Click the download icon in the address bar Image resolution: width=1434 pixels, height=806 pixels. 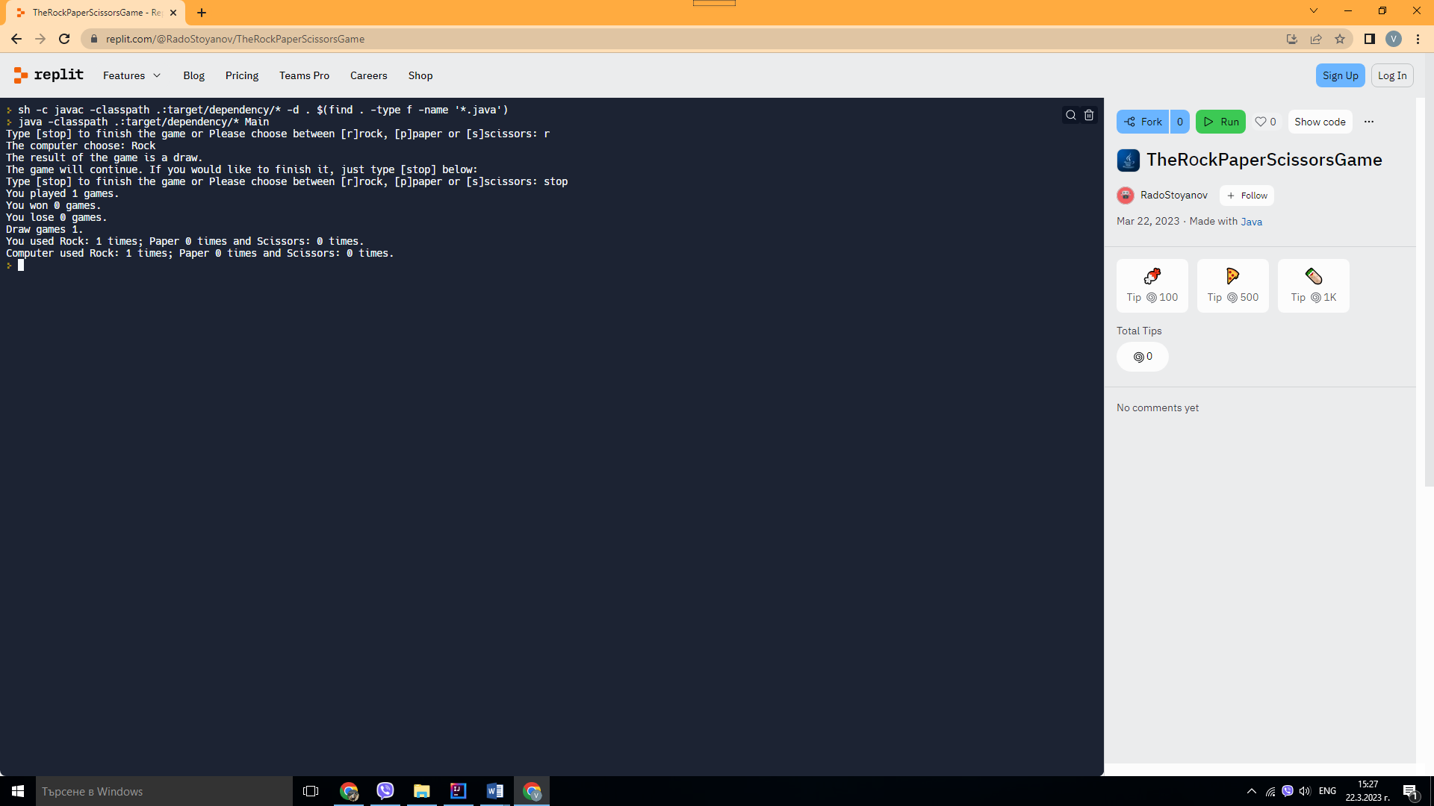point(1292,39)
